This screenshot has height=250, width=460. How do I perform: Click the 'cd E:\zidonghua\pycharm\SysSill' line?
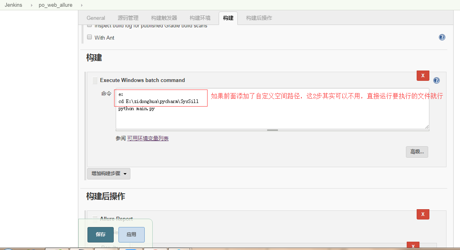158,101
